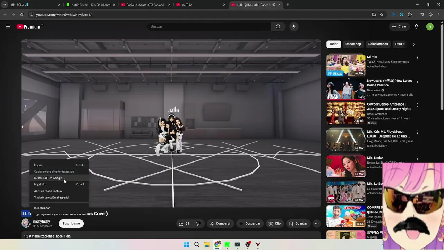Open Chrome three-dot menu
The height and width of the screenshot is (250, 444).
pos(439,15)
